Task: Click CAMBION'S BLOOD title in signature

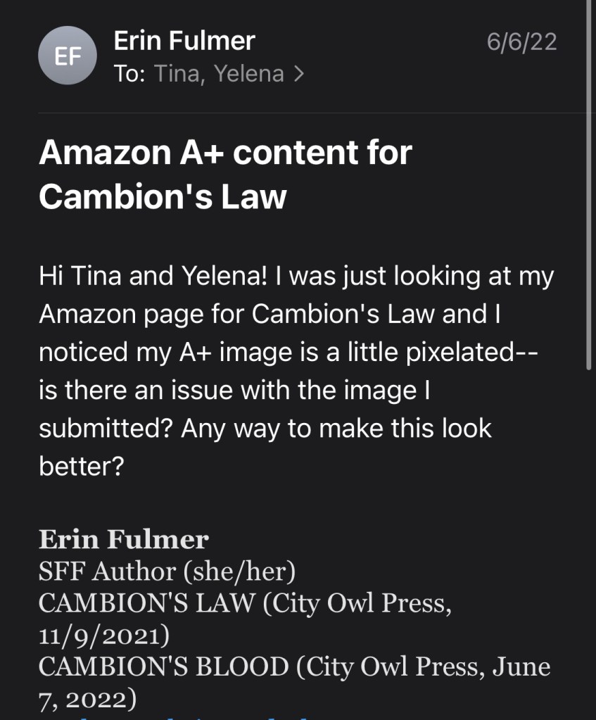Action: (x=163, y=667)
